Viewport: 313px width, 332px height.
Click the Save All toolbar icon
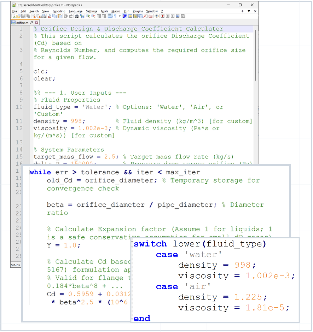[x=28, y=16]
